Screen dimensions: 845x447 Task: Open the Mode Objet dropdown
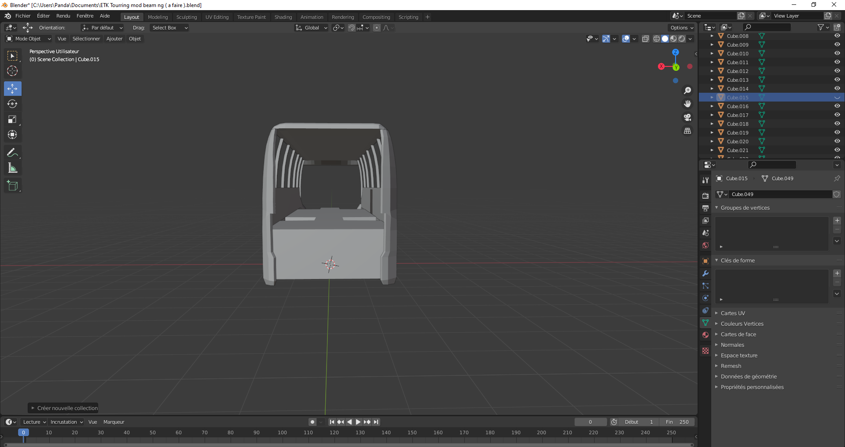[x=29, y=39]
